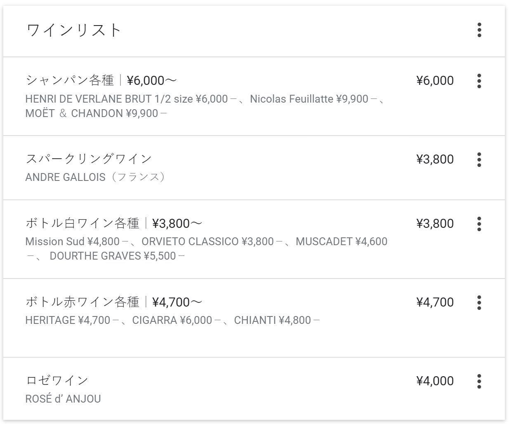The image size is (509, 424).
Task: Select the スパークリングワイン item title
Action: point(89,159)
